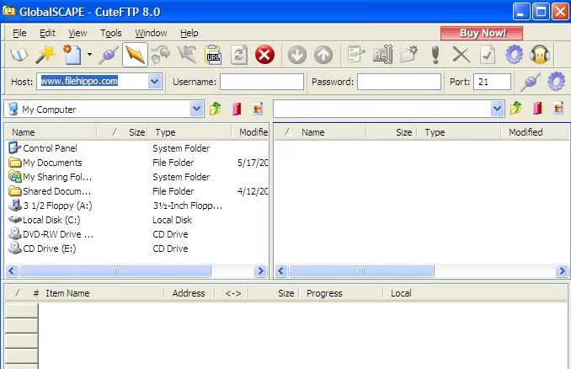
Task: Launch the Connection Wizard wand icon
Action: (x=45, y=55)
